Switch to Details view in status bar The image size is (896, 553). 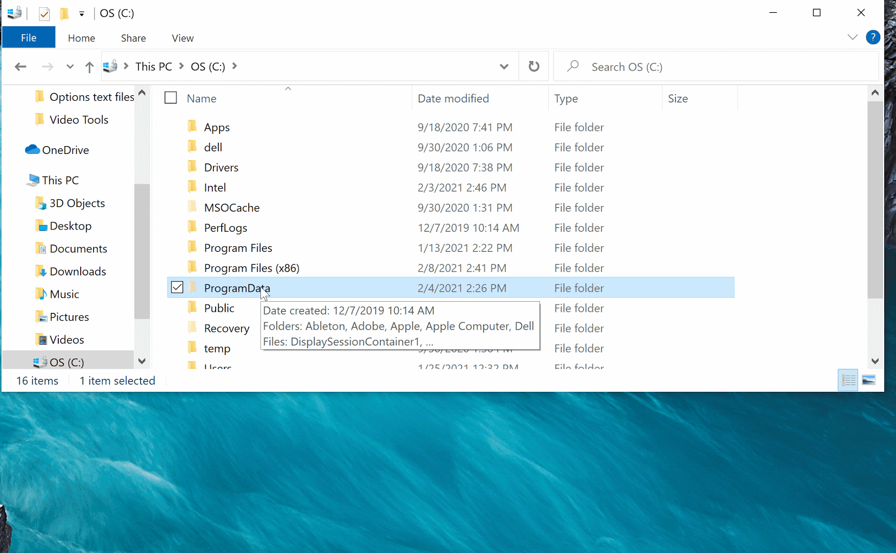(x=848, y=380)
